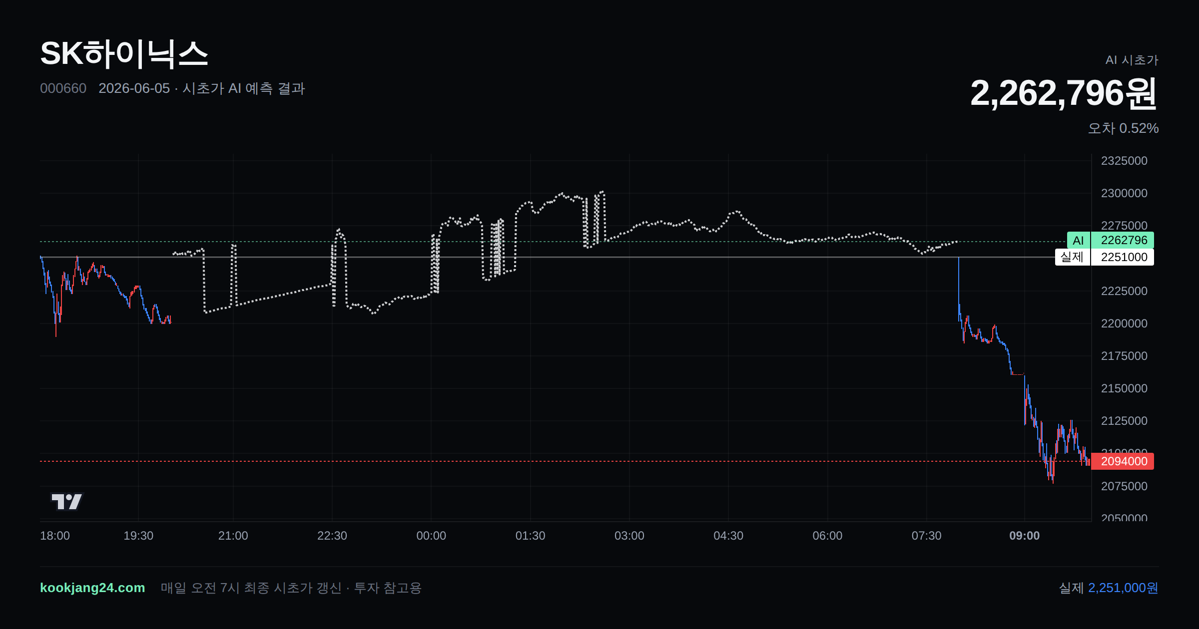Click the 18:00 time axis label
This screenshot has width=1199, height=629.
[55, 536]
